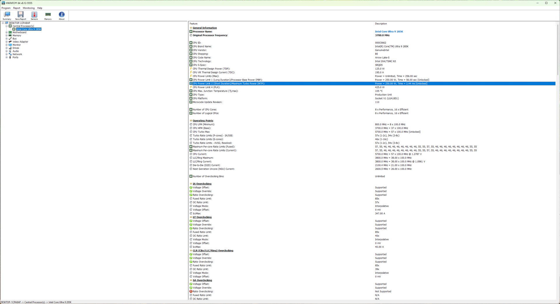Select Number of Overclocking Bins row
This screenshot has height=304, width=560.
click(372, 177)
